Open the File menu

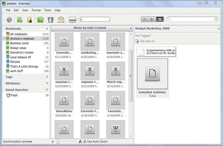click(x=8, y=10)
